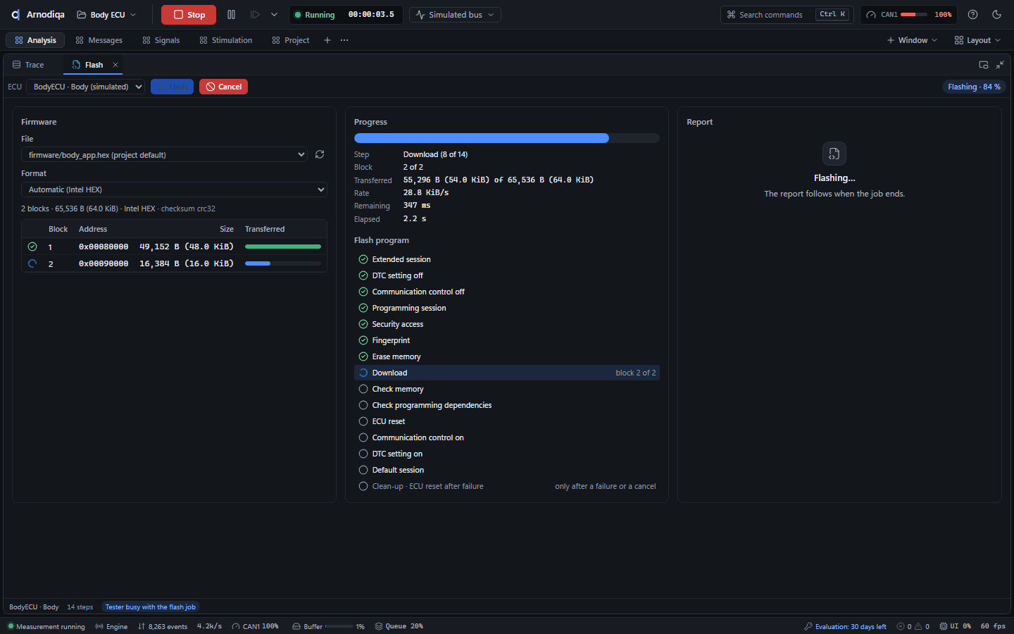The image size is (1014, 634).
Task: Click the Engine status item
Action: tap(111, 626)
